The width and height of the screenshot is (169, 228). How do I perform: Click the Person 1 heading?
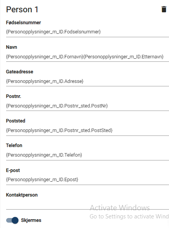click(22, 10)
